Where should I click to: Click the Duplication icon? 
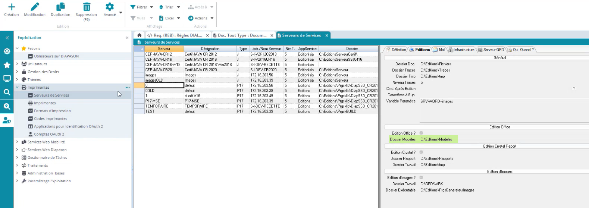[x=60, y=7]
